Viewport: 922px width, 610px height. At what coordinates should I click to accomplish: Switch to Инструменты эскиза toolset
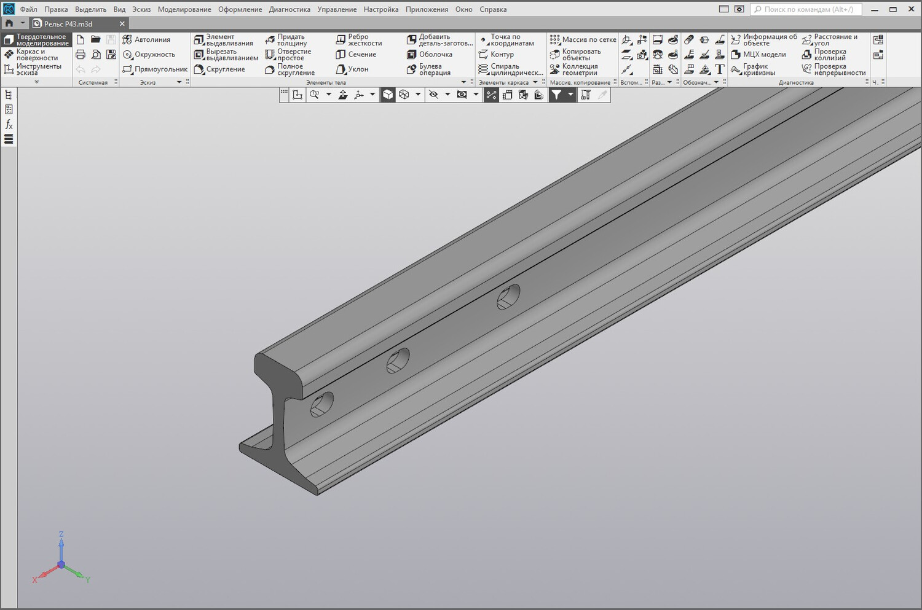tap(36, 69)
